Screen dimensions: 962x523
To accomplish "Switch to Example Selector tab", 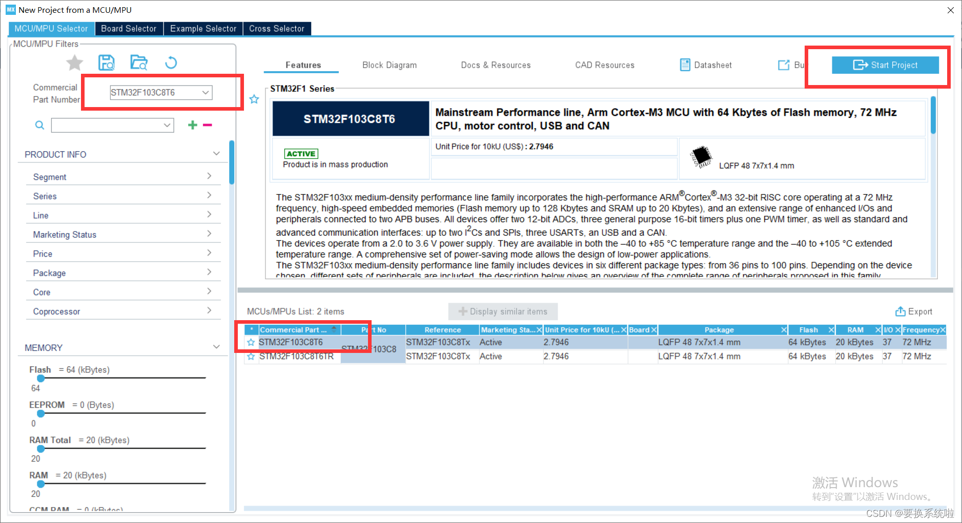I will point(203,29).
